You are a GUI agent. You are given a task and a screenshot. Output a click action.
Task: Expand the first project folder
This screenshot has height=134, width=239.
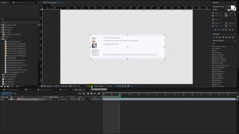[x=1, y=25]
